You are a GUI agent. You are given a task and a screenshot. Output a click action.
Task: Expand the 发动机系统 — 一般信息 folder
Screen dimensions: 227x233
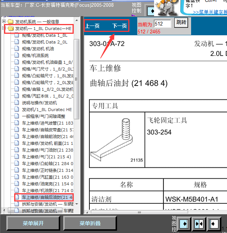(x=4, y=21)
